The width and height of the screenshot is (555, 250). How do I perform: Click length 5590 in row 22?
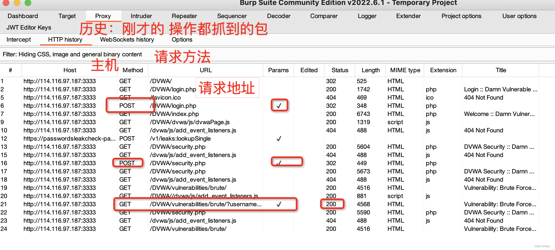[363, 213]
